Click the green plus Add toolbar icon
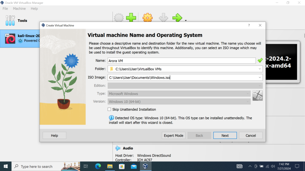 coord(131,18)
